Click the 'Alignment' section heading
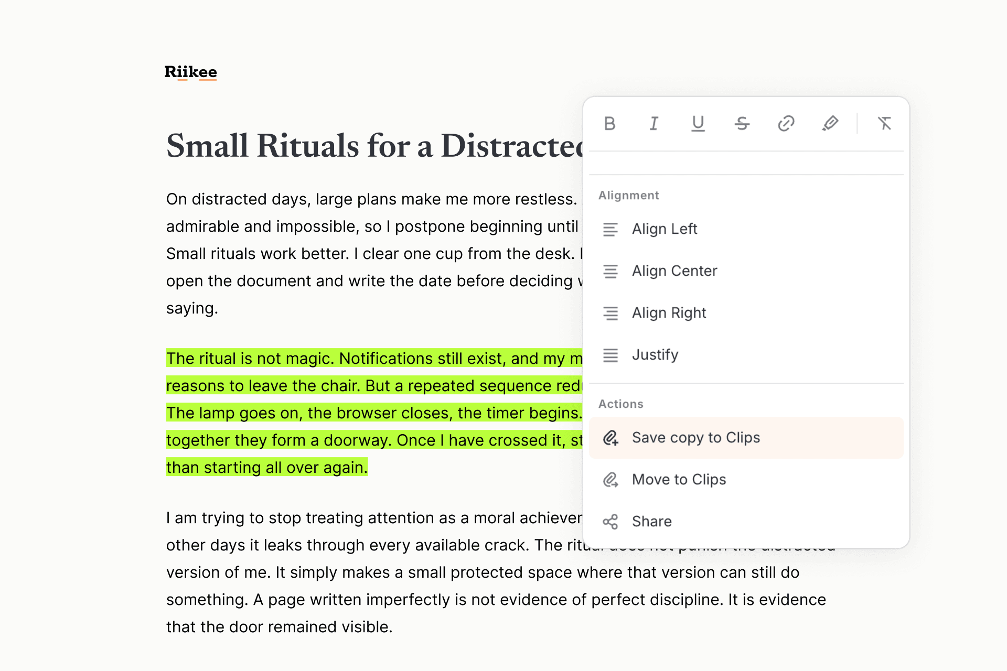This screenshot has width=1007, height=671. click(x=628, y=196)
